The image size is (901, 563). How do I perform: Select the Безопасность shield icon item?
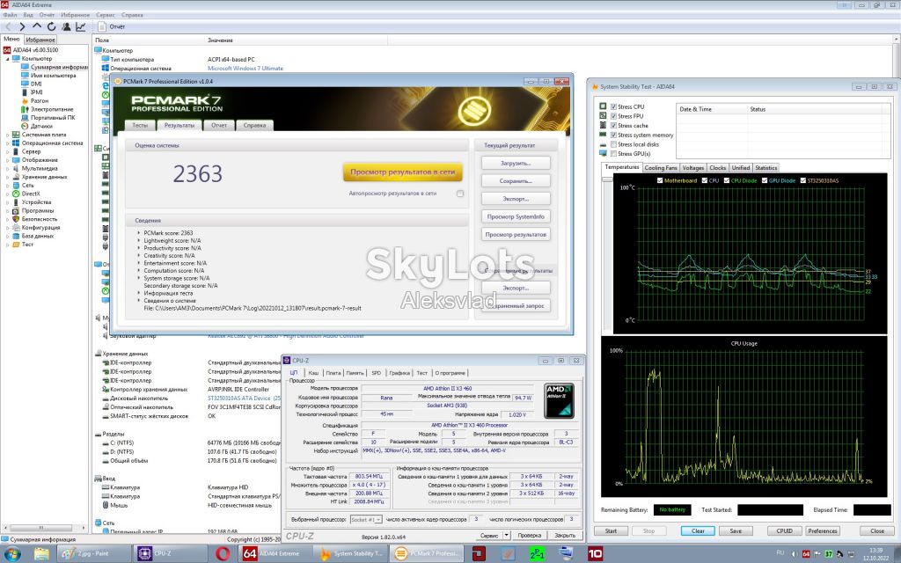[16, 219]
